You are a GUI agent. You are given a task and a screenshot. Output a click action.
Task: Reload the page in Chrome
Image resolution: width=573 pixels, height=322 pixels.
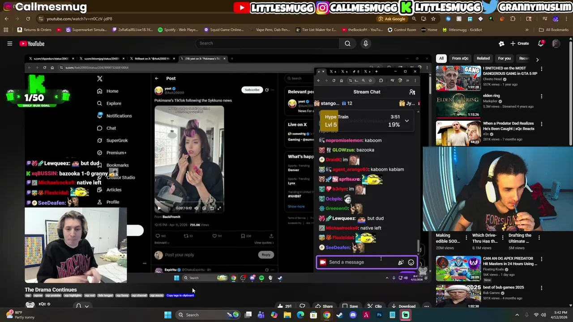pos(28,19)
